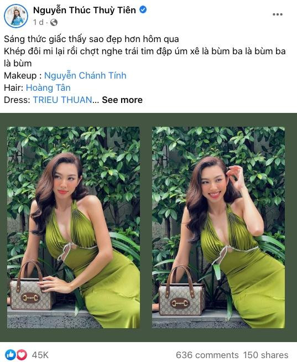Click the globe public-audience icon
This screenshot has width=297, height=362.
pyautogui.click(x=54, y=22)
